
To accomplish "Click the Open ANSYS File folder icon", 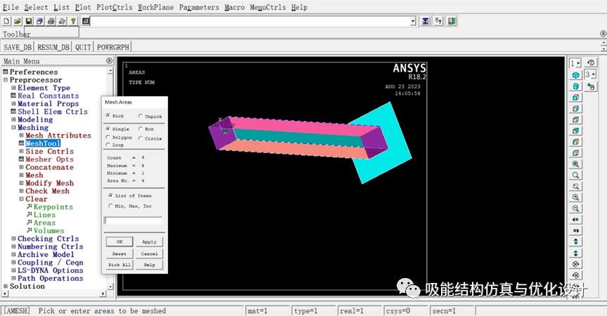I will pyautogui.click(x=18, y=21).
